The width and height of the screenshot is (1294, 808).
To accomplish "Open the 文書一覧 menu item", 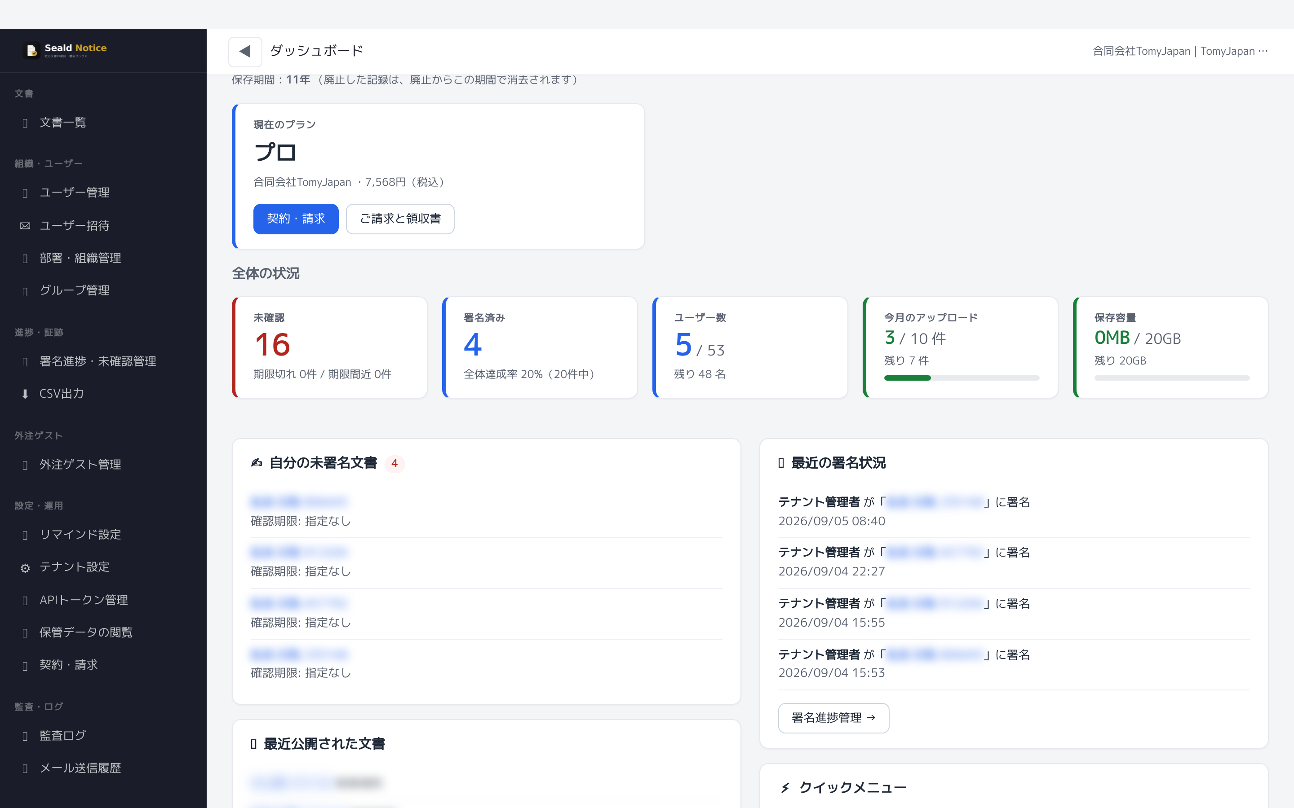I will click(x=103, y=123).
